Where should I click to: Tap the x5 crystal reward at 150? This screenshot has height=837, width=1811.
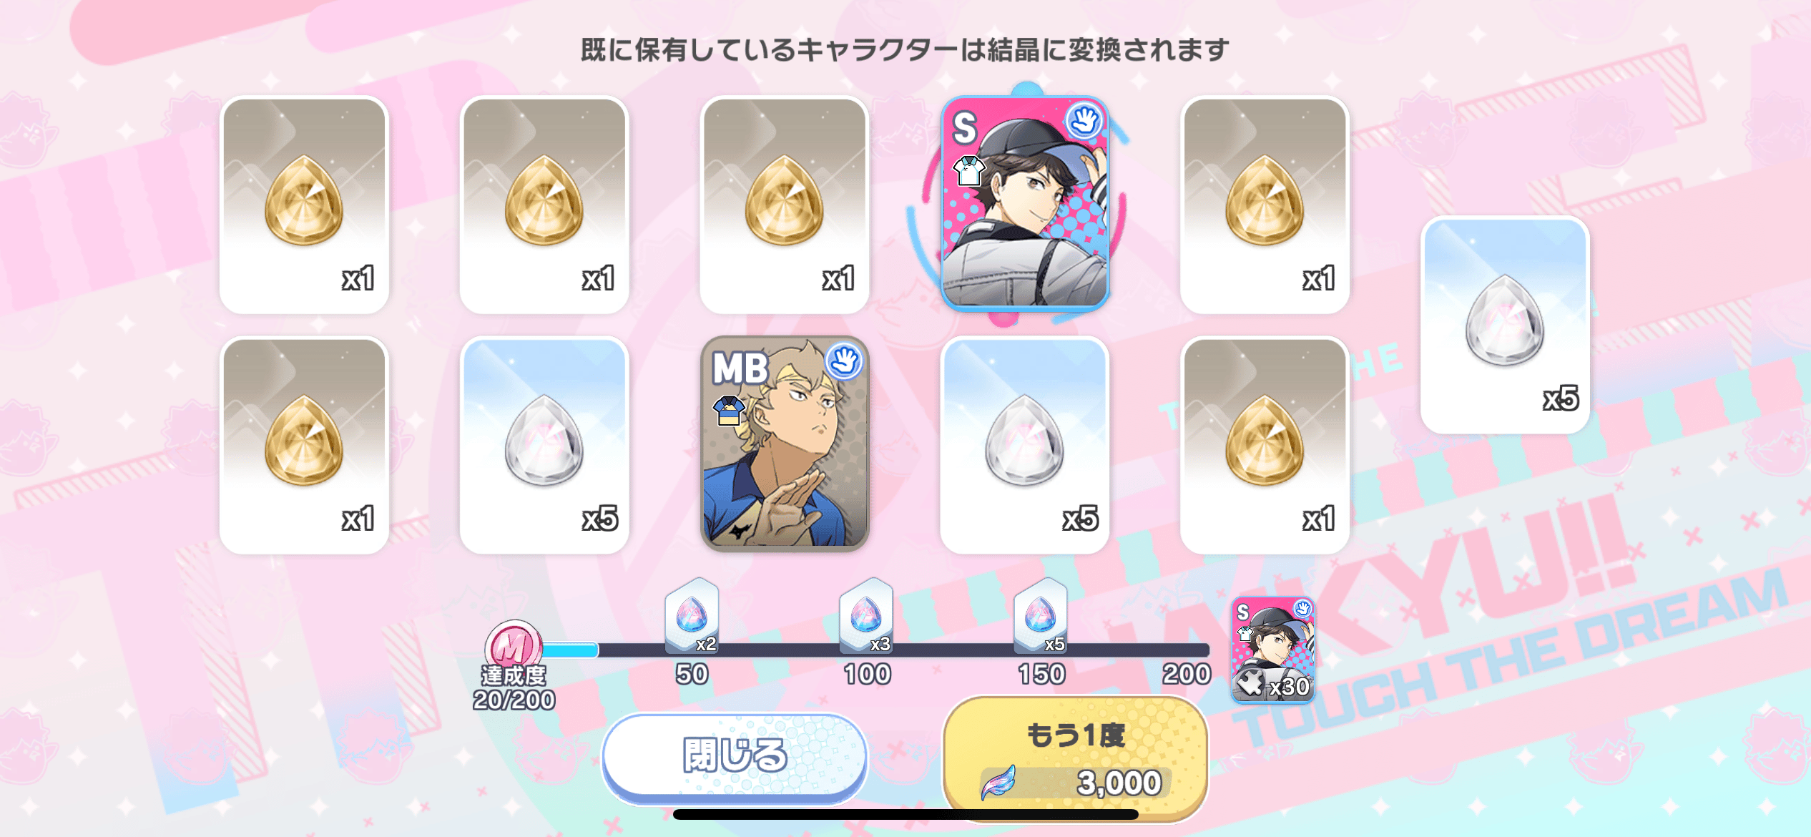[1041, 615]
